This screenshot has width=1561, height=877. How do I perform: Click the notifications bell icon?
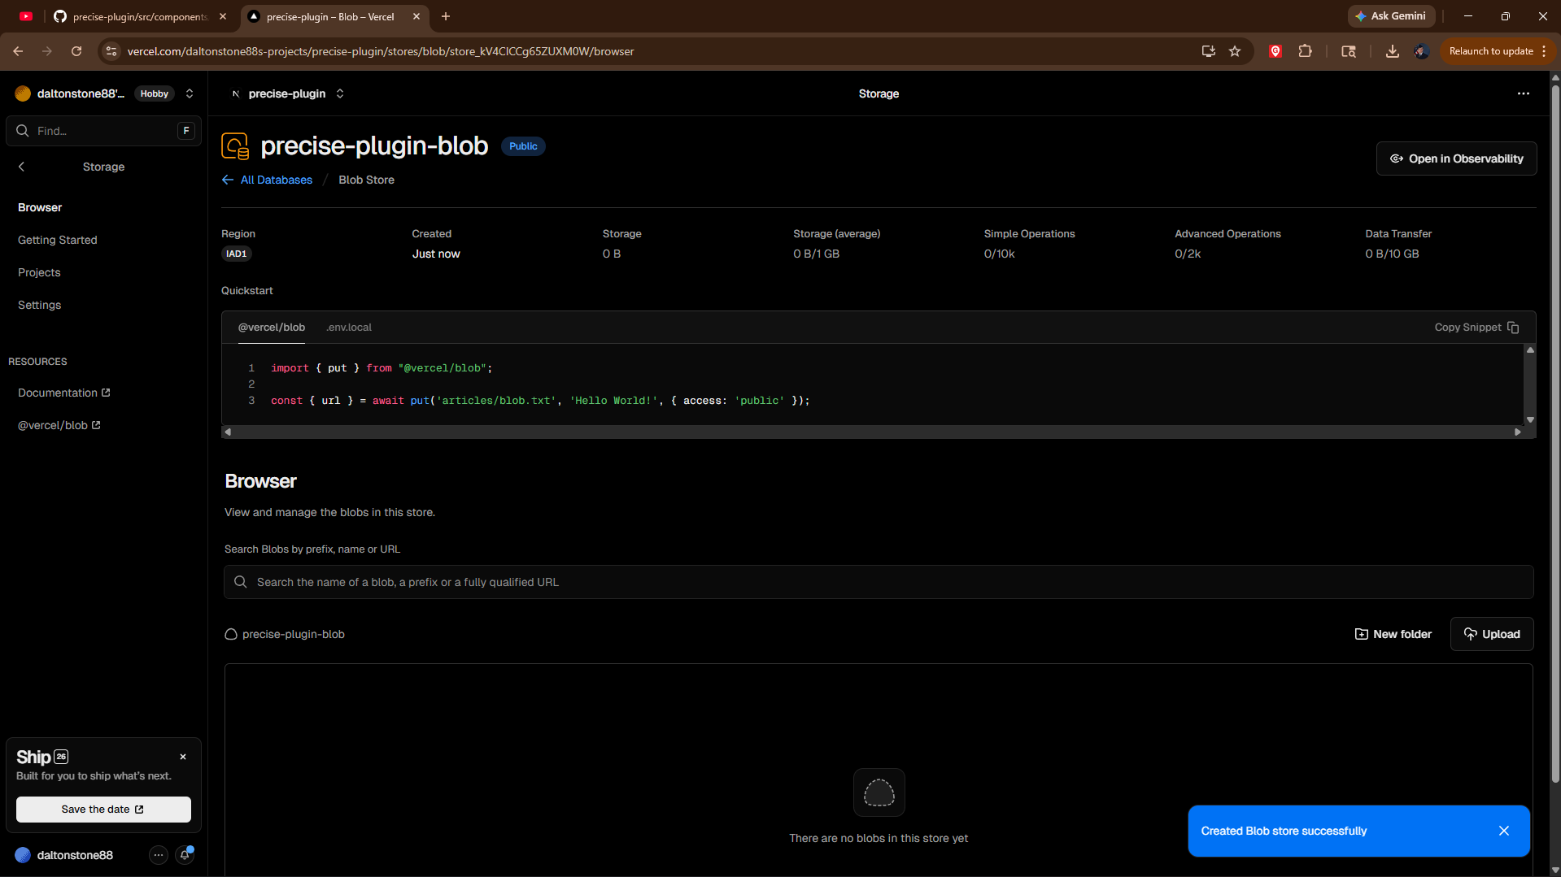pyautogui.click(x=185, y=854)
